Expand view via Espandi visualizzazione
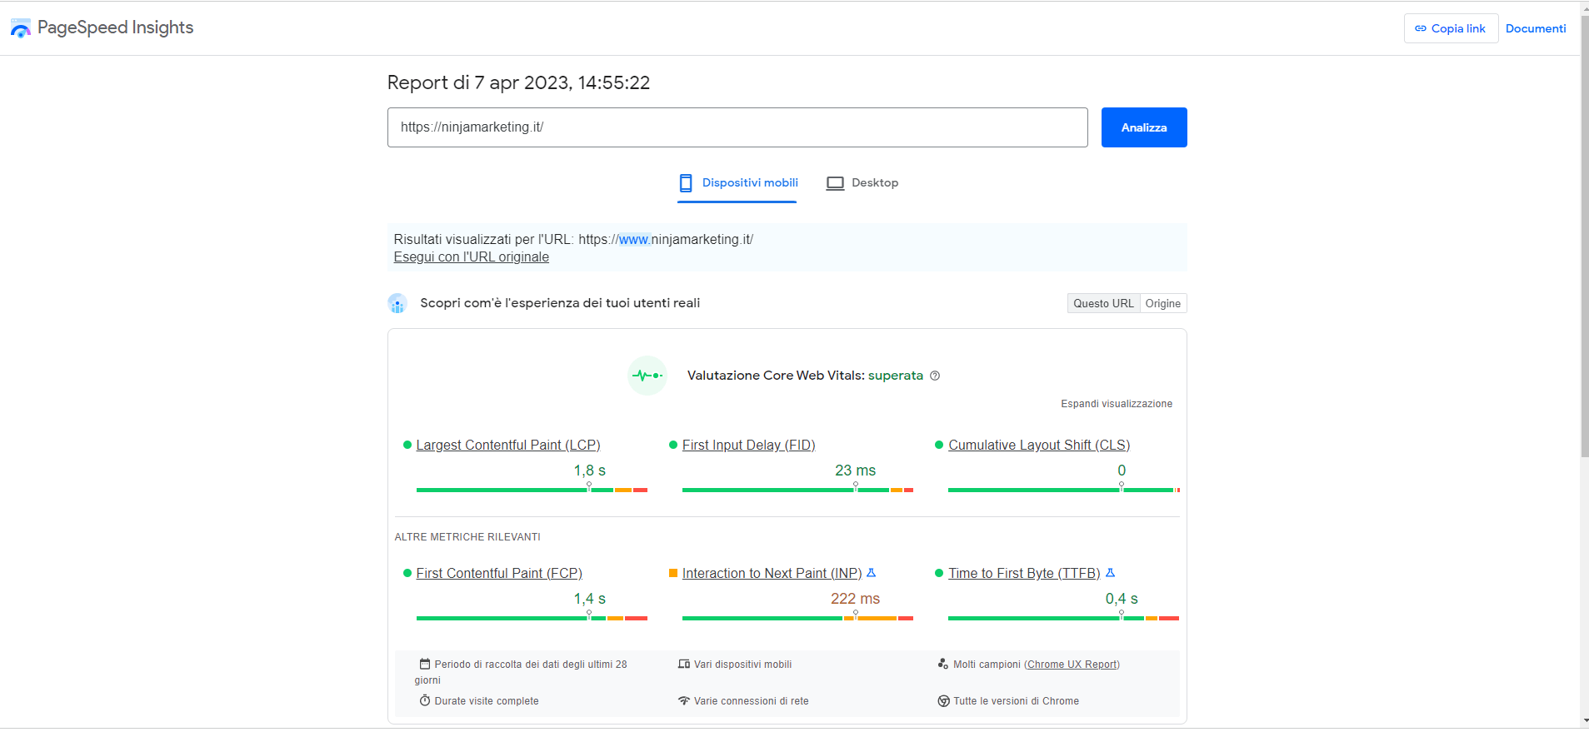 click(x=1116, y=404)
